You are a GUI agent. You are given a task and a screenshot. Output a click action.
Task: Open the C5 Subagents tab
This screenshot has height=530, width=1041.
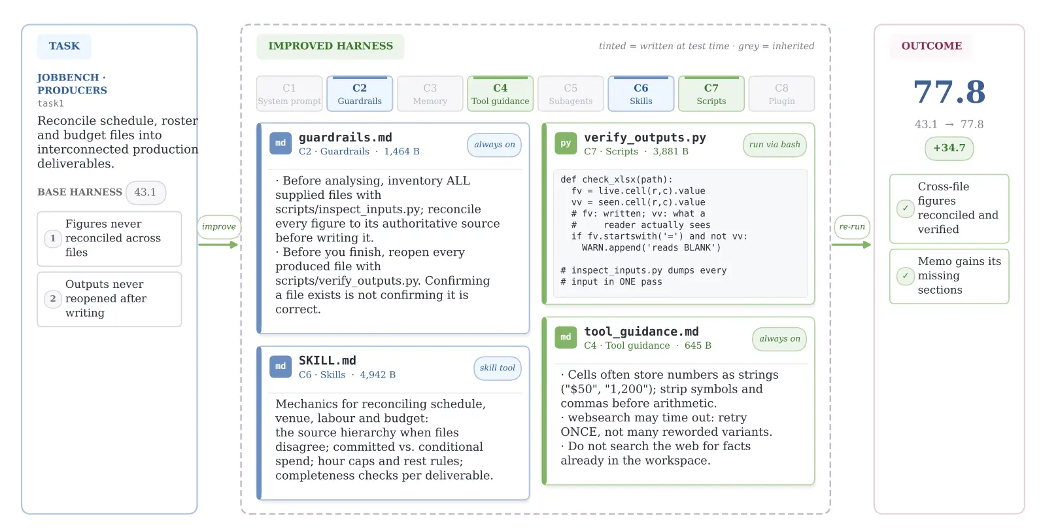(571, 94)
